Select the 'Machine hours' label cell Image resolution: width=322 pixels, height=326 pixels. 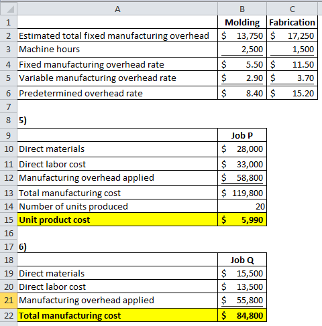[x=117, y=50]
